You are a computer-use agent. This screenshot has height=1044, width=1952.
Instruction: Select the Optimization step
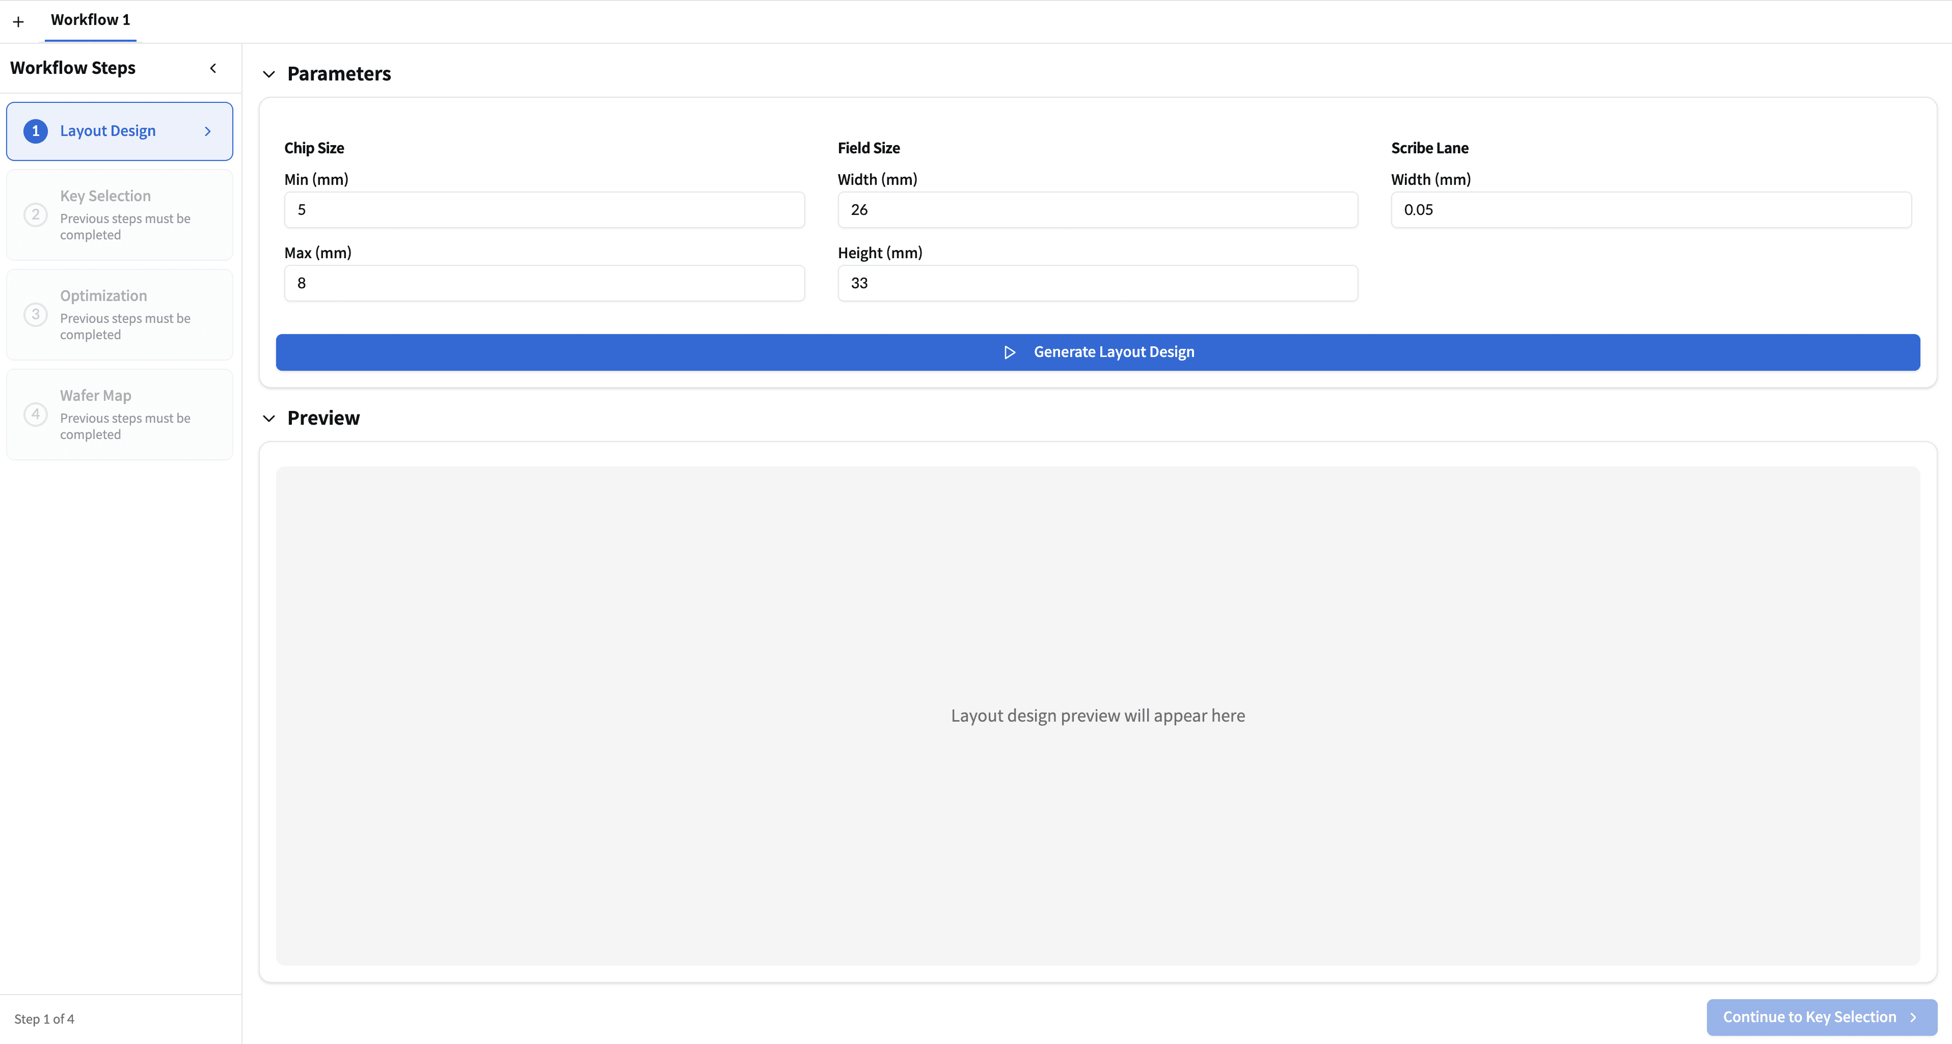coord(120,314)
